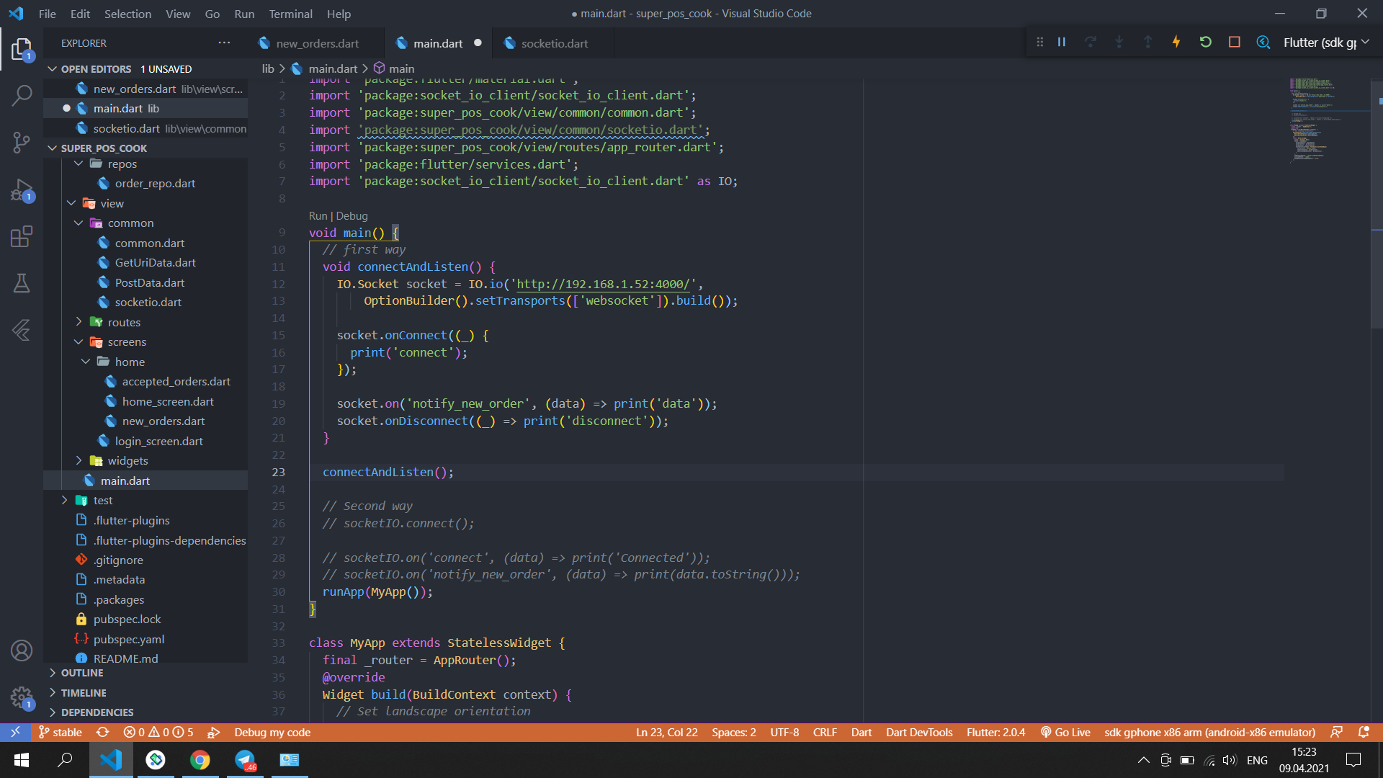
Task: Select the emulator device in status bar
Action: click(x=1209, y=733)
